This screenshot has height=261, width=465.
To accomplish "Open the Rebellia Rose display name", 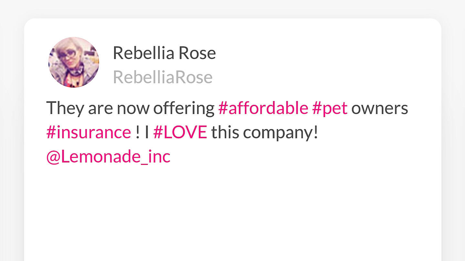I will (164, 53).
